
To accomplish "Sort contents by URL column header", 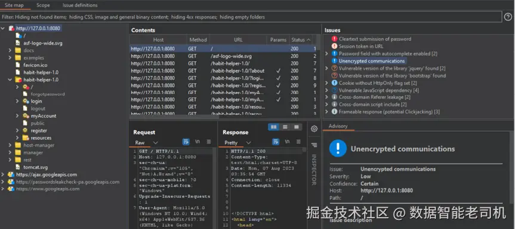I will click(238, 40).
